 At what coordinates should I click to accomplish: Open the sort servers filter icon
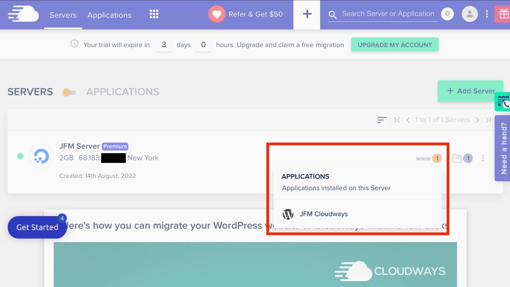point(382,120)
